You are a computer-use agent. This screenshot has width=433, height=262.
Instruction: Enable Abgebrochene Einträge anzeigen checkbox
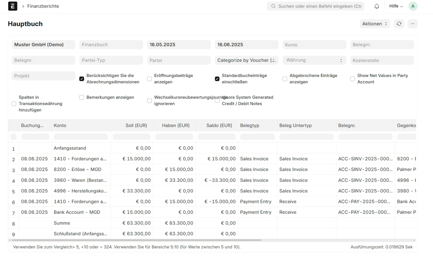pyautogui.click(x=285, y=79)
